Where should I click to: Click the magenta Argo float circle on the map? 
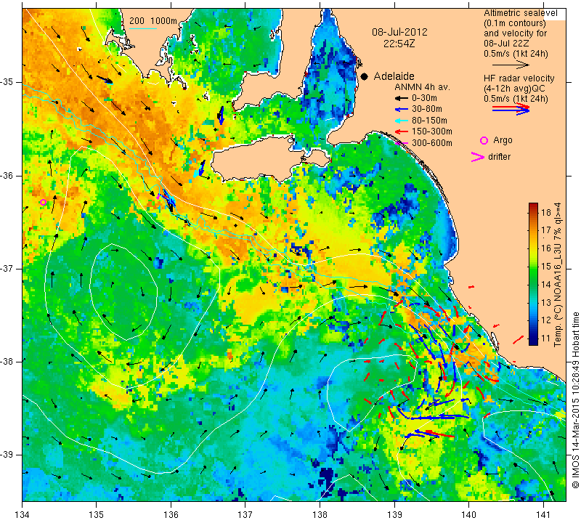(44, 203)
